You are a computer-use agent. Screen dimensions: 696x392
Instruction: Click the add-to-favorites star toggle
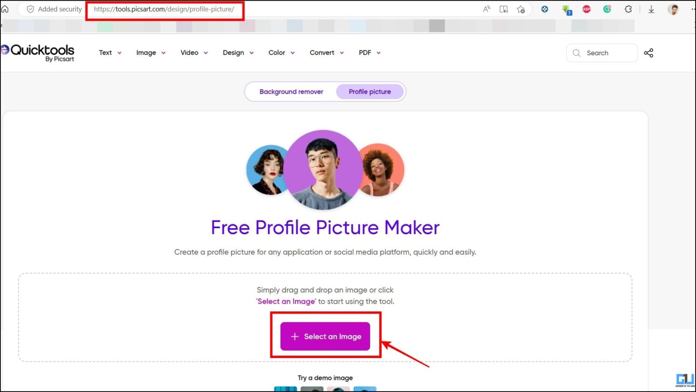point(521,9)
